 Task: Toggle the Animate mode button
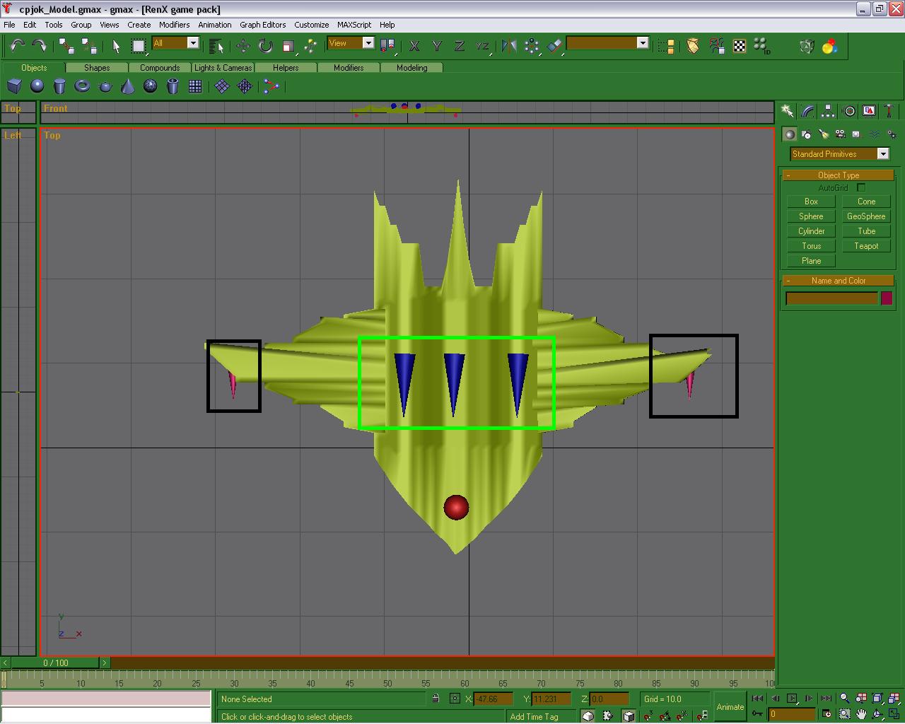tap(730, 706)
